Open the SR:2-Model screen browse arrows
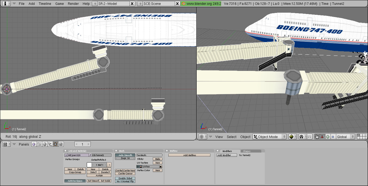Screen dimensions: 368x186 95,4
